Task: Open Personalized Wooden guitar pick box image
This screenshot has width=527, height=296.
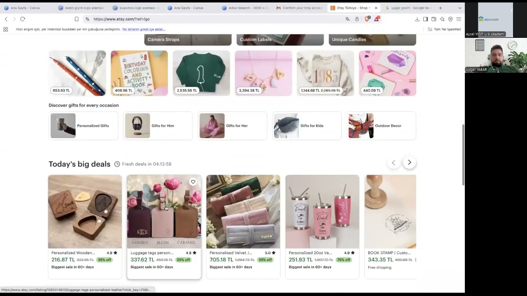Action: 85,212
